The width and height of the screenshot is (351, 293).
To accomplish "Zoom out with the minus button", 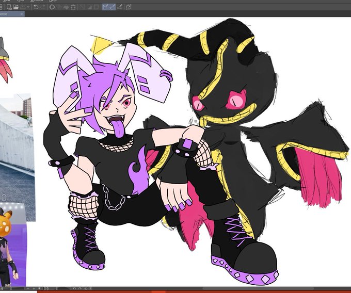I will pos(28,288).
